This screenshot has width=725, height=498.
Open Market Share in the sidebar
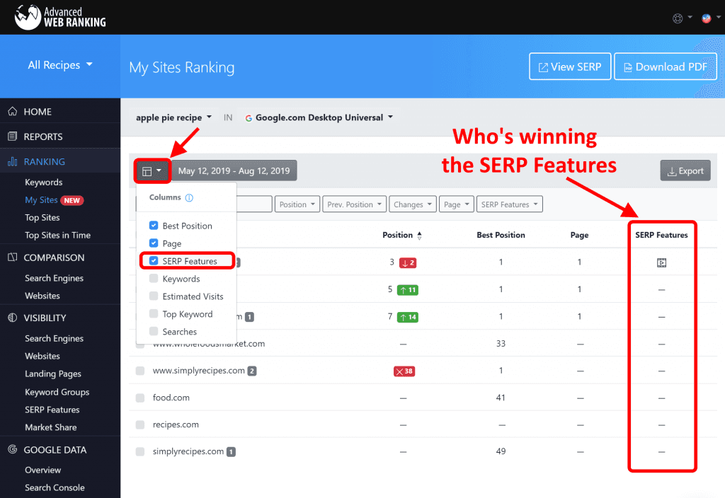point(51,427)
